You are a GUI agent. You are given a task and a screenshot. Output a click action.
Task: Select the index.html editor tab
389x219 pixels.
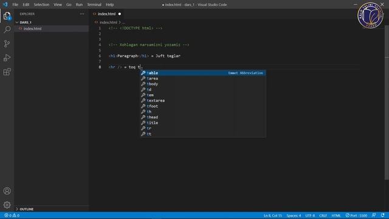(x=106, y=14)
